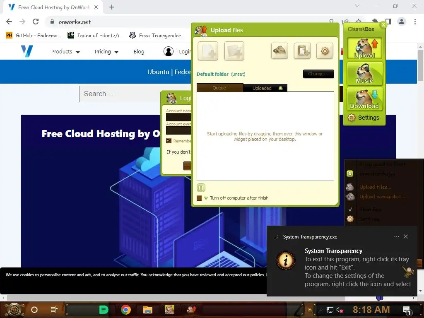Go back in Chrome
Viewport: 424px width, 318px height.
click(x=9, y=22)
